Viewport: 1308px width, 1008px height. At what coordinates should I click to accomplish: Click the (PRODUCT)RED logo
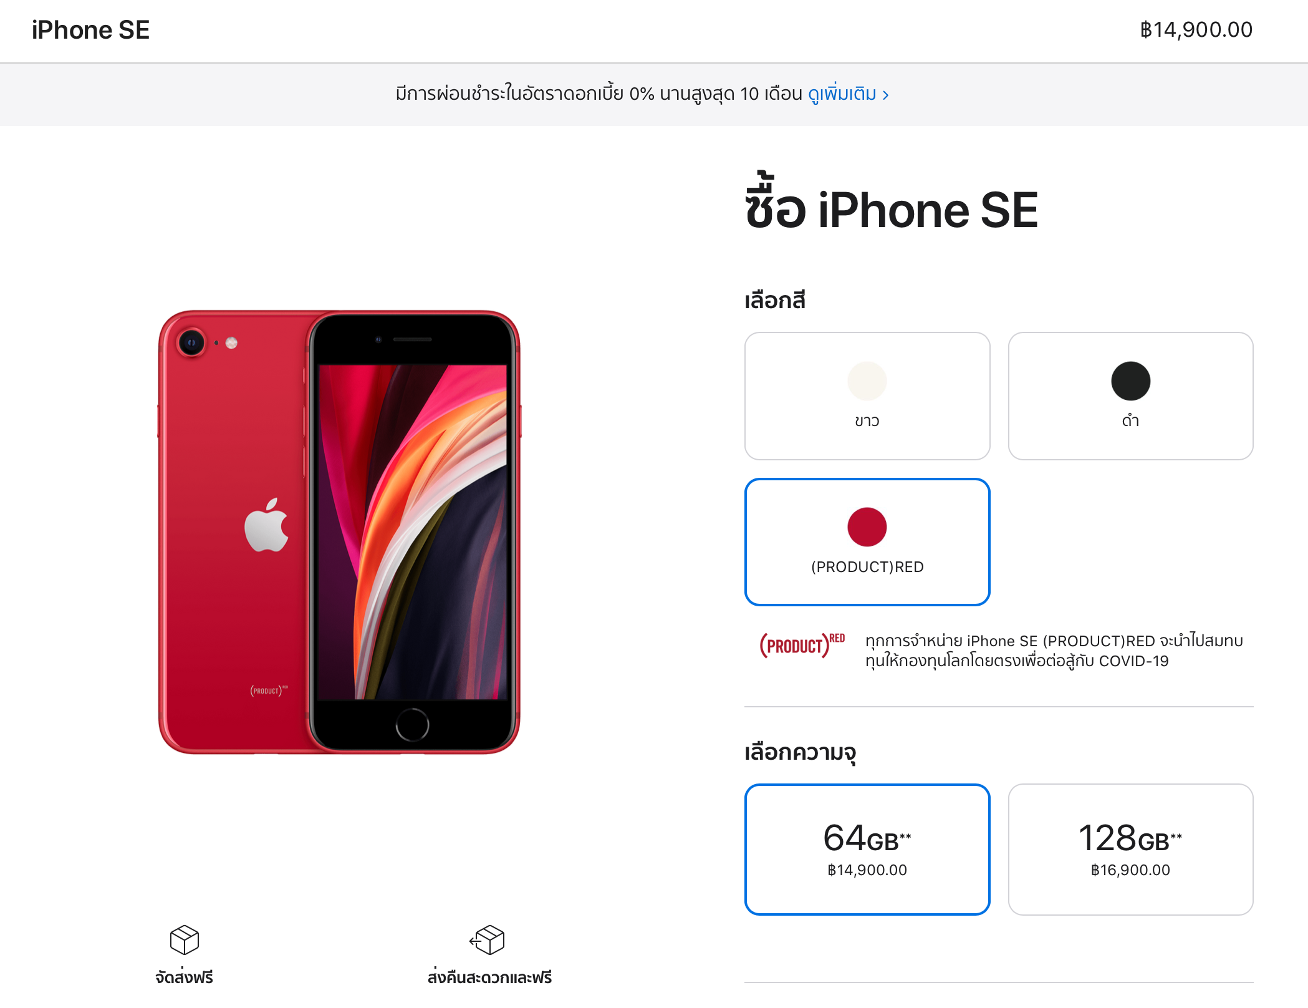point(802,646)
